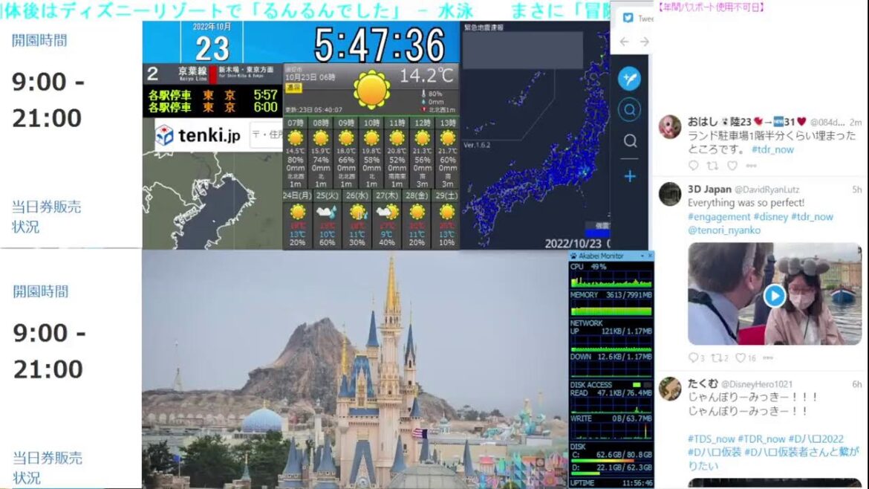869x489 pixels.
Task: Open the more options menu on 3D Japan's tweet
Action: coord(769,357)
